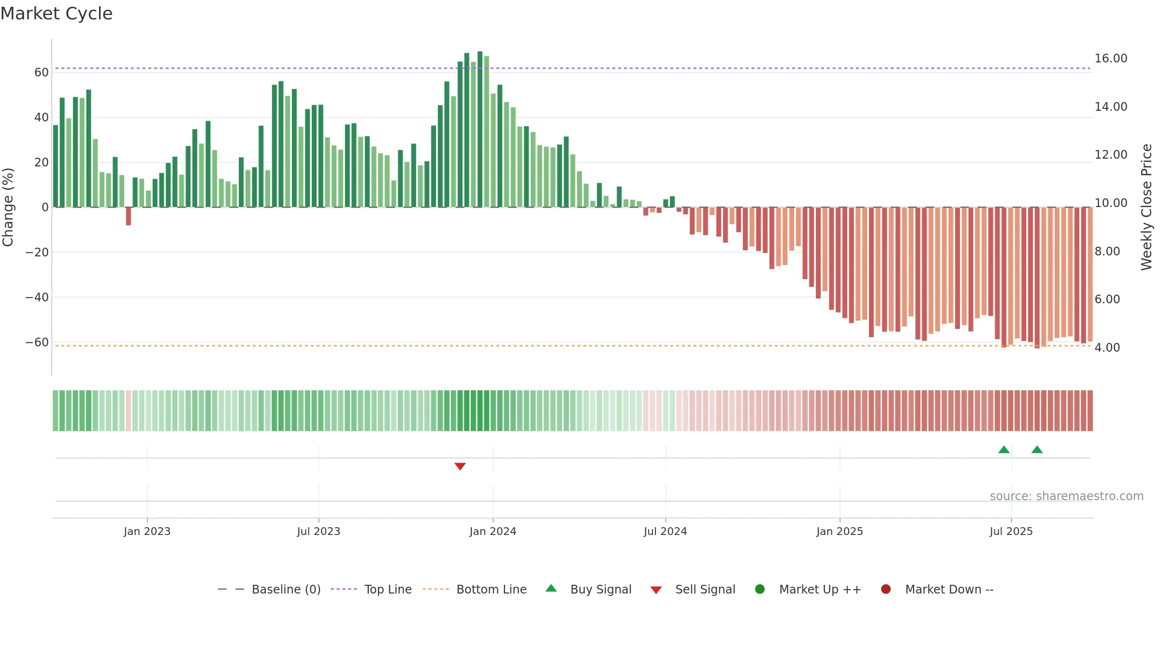Click the purple dotted Top Line legend sample
This screenshot has width=1160, height=653.
(344, 589)
